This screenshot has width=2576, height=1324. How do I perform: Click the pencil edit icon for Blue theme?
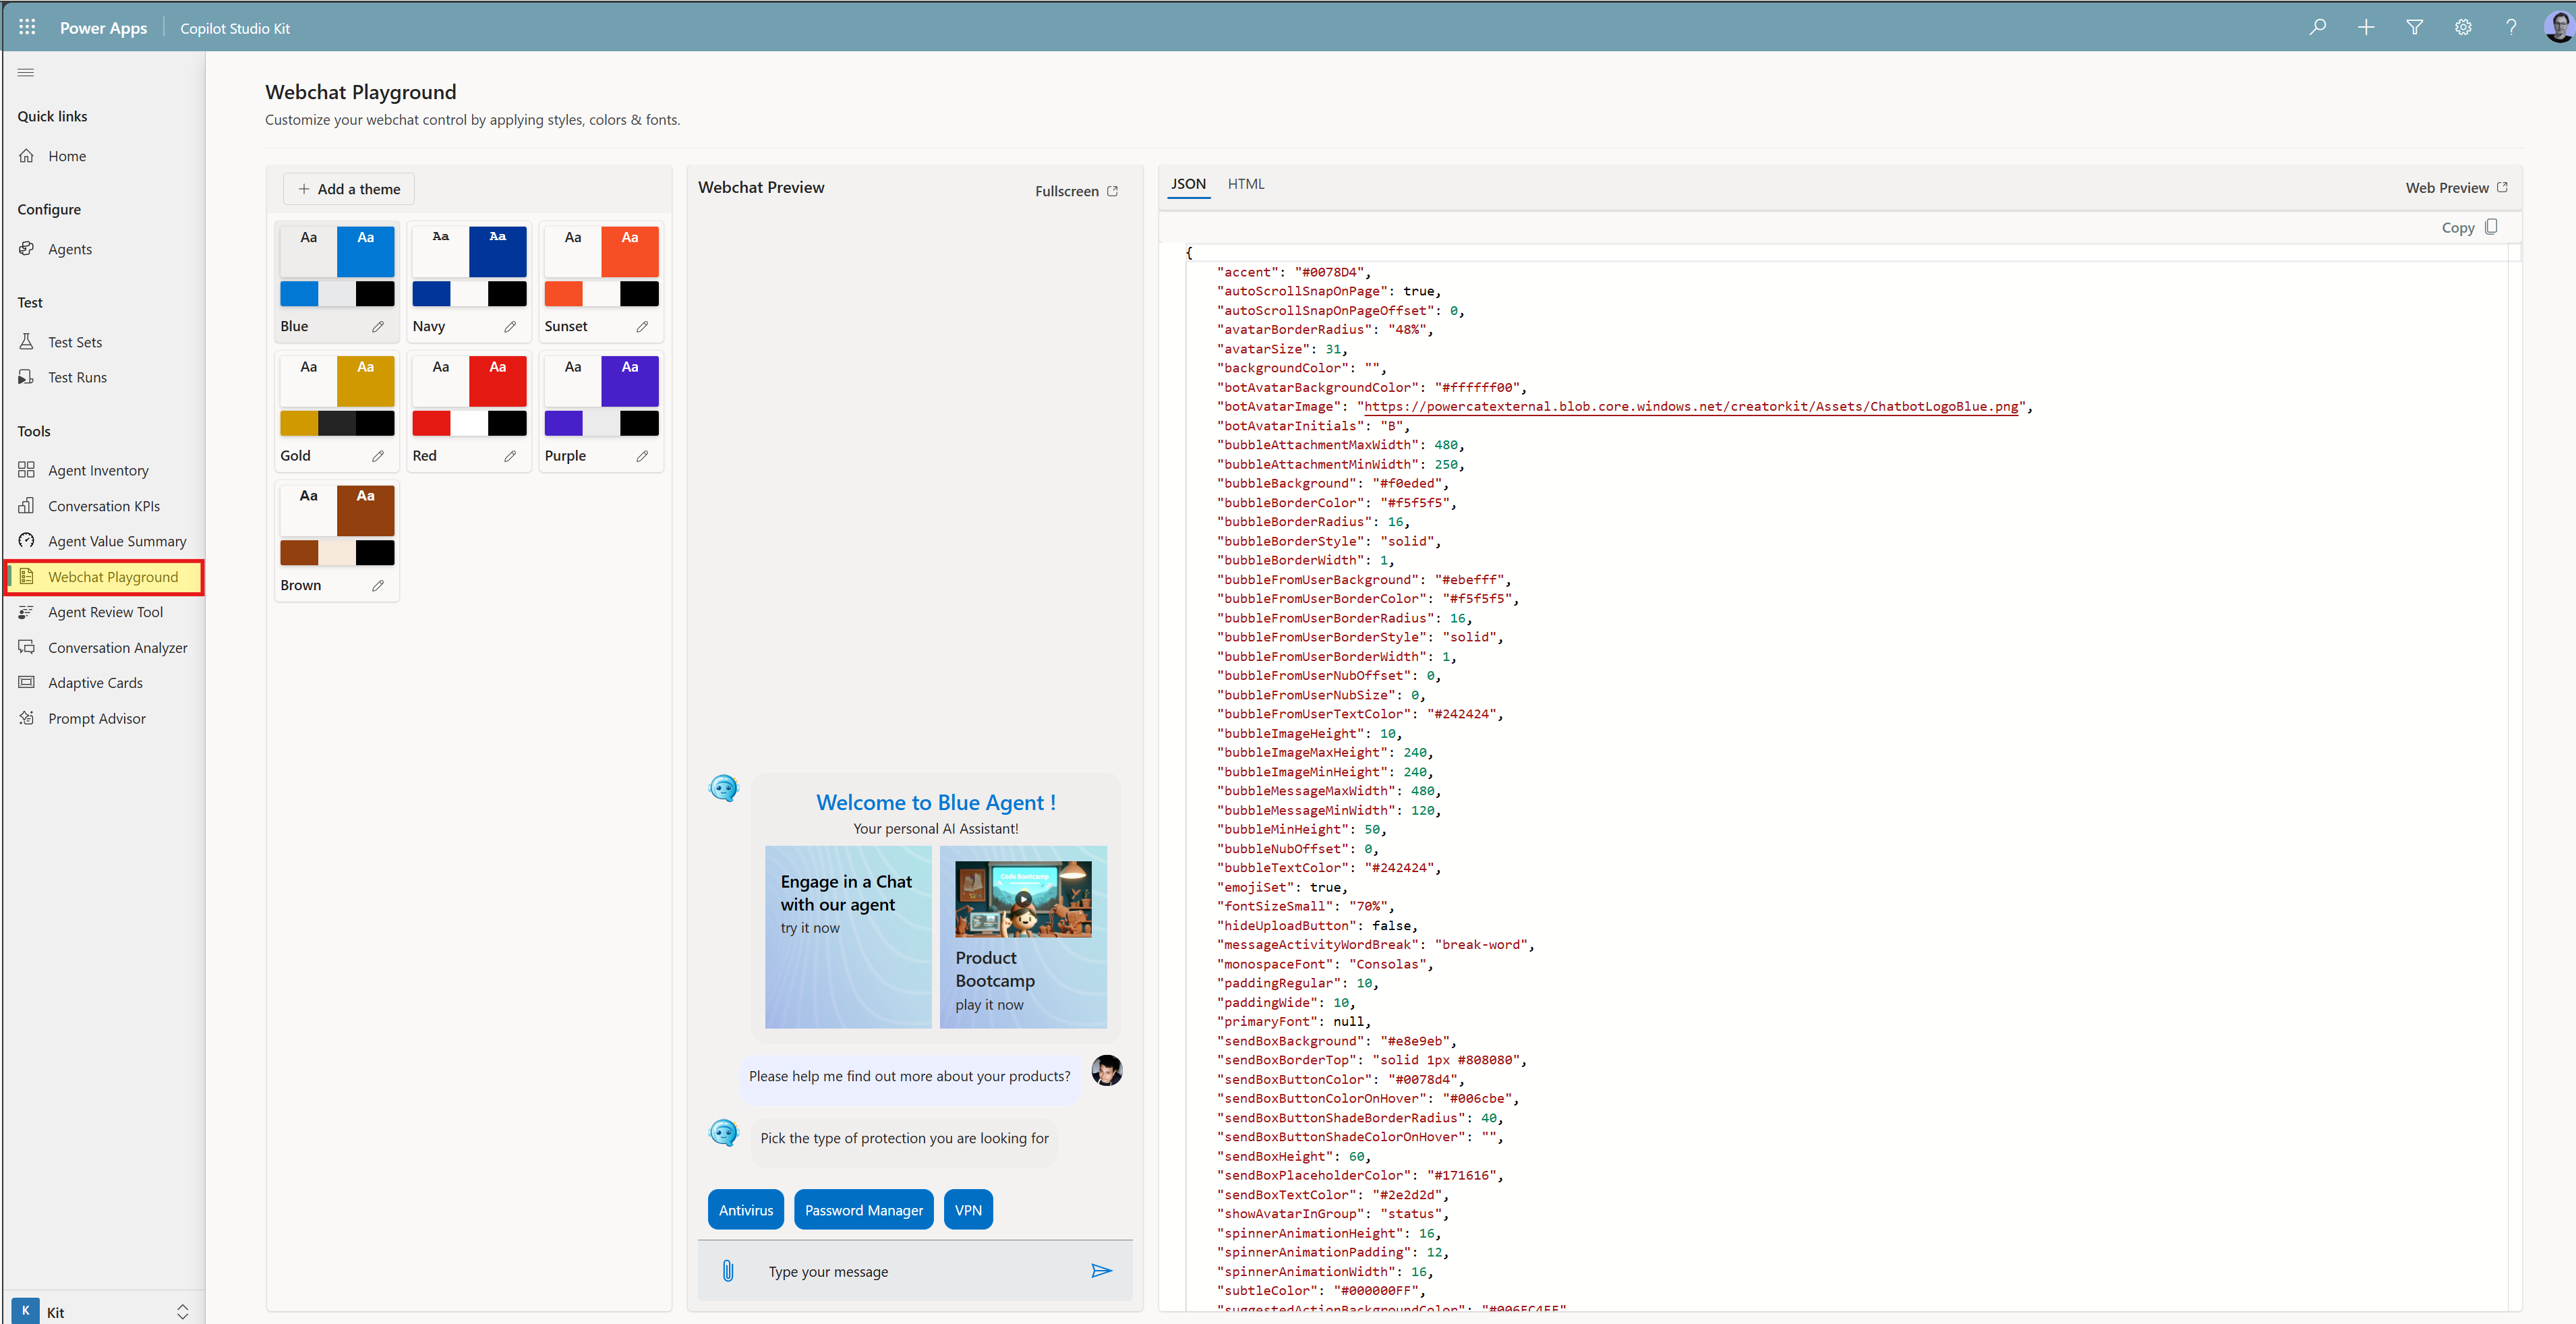[x=378, y=326]
